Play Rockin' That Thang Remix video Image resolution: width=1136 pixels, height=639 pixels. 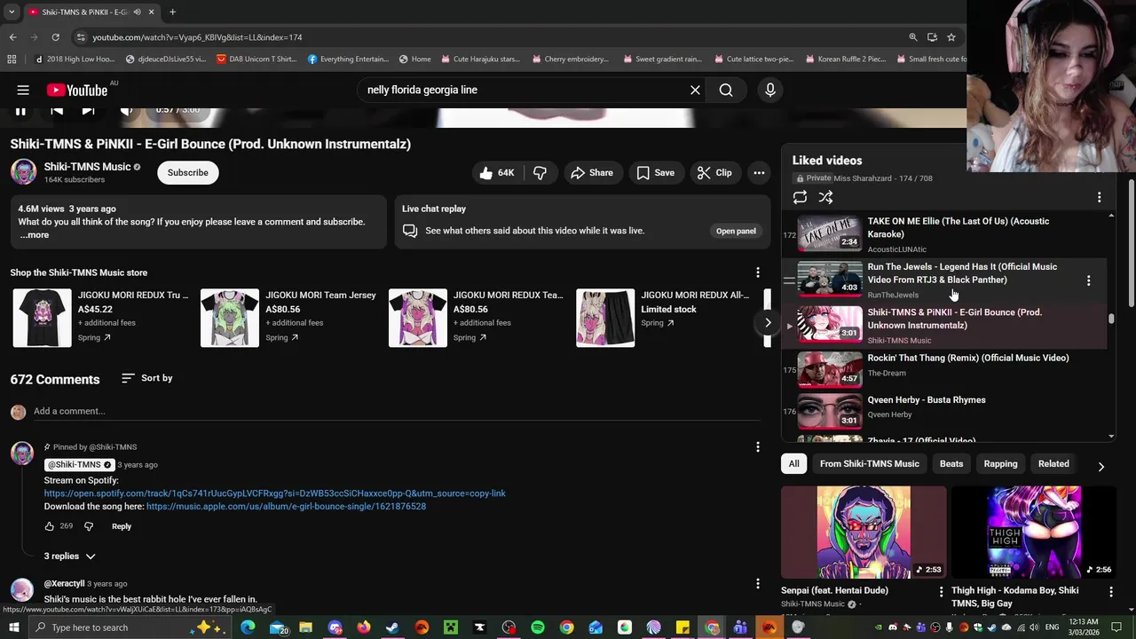point(944,368)
